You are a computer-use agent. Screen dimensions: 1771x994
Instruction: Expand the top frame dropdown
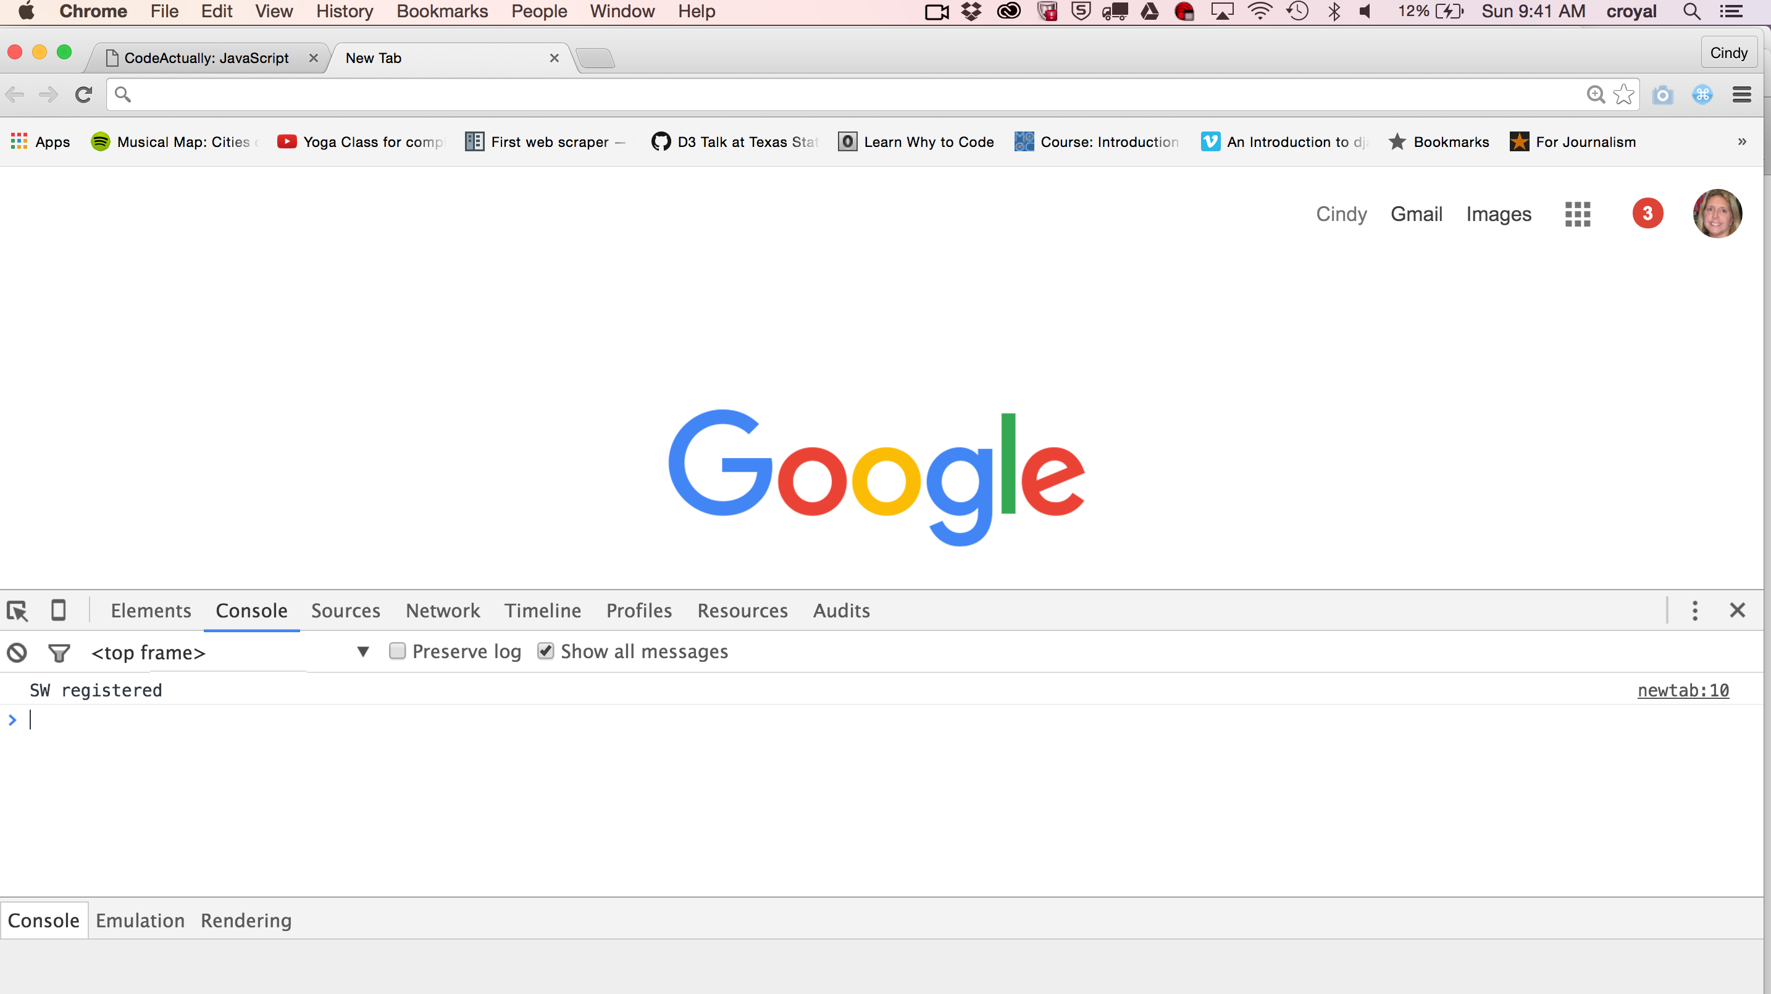363,652
